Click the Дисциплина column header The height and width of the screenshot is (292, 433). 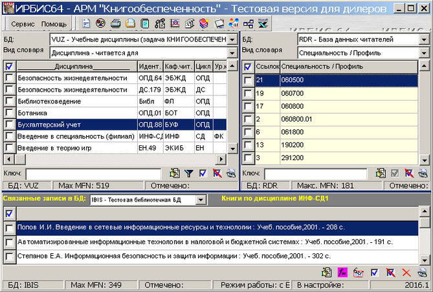pyautogui.click(x=77, y=67)
